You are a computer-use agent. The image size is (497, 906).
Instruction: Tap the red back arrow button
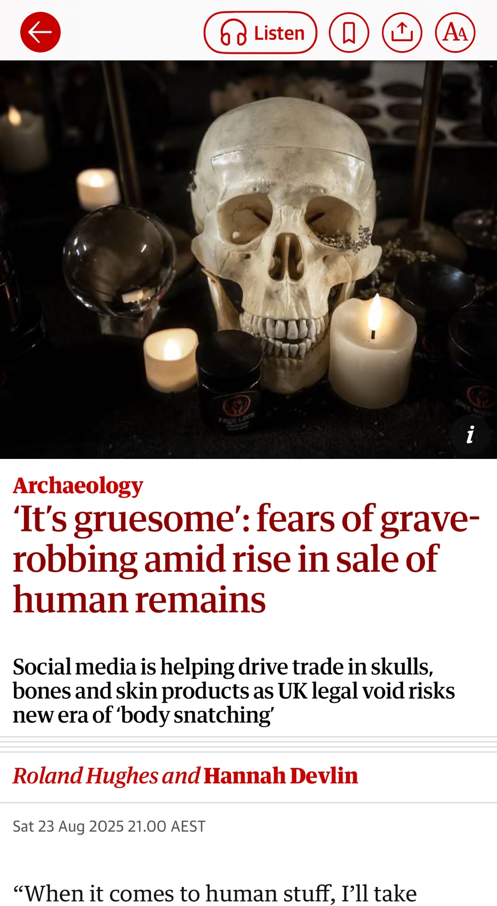(40, 32)
